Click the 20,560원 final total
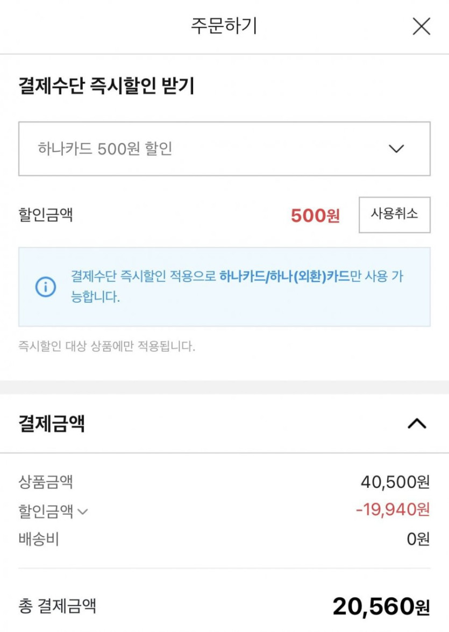449x632 pixels. pyautogui.click(x=381, y=606)
